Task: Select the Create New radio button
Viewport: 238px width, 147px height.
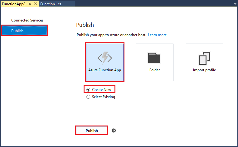Action: (x=88, y=90)
